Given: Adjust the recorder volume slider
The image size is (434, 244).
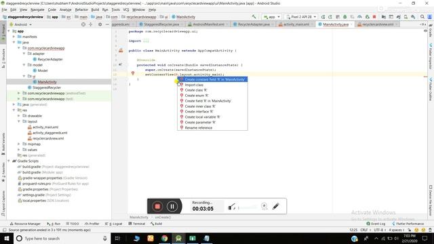Looking at the screenshot, I should point(247,207).
